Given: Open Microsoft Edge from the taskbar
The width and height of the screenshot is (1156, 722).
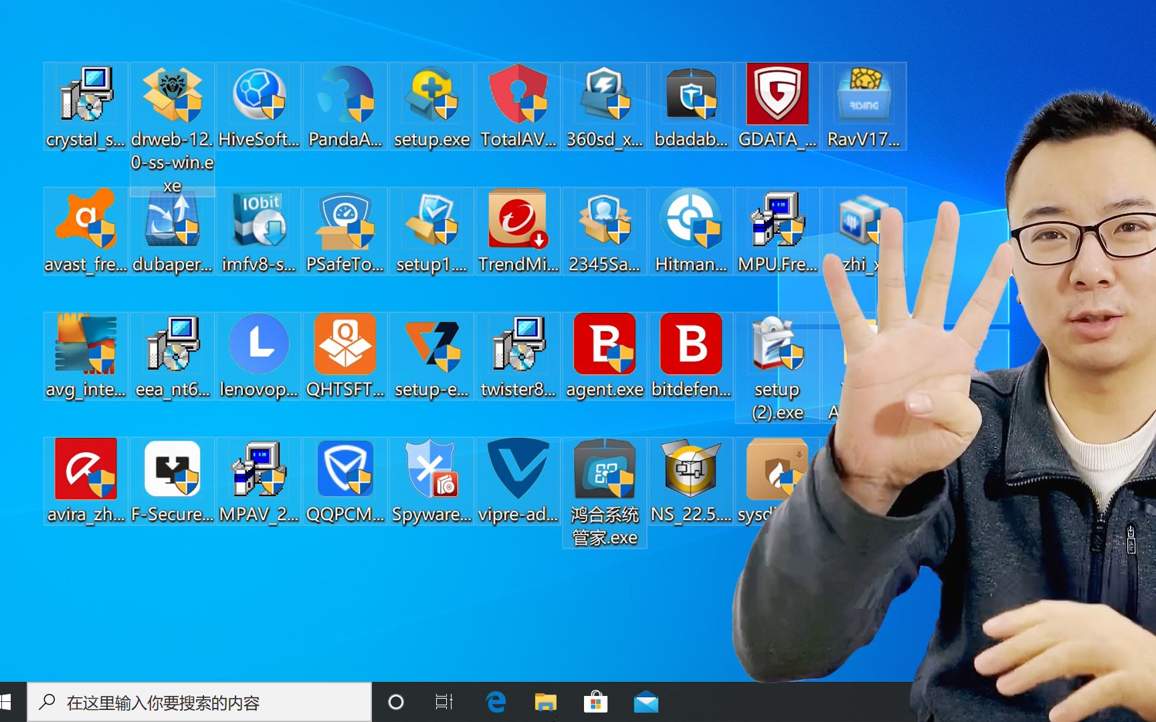Looking at the screenshot, I should coord(496,702).
